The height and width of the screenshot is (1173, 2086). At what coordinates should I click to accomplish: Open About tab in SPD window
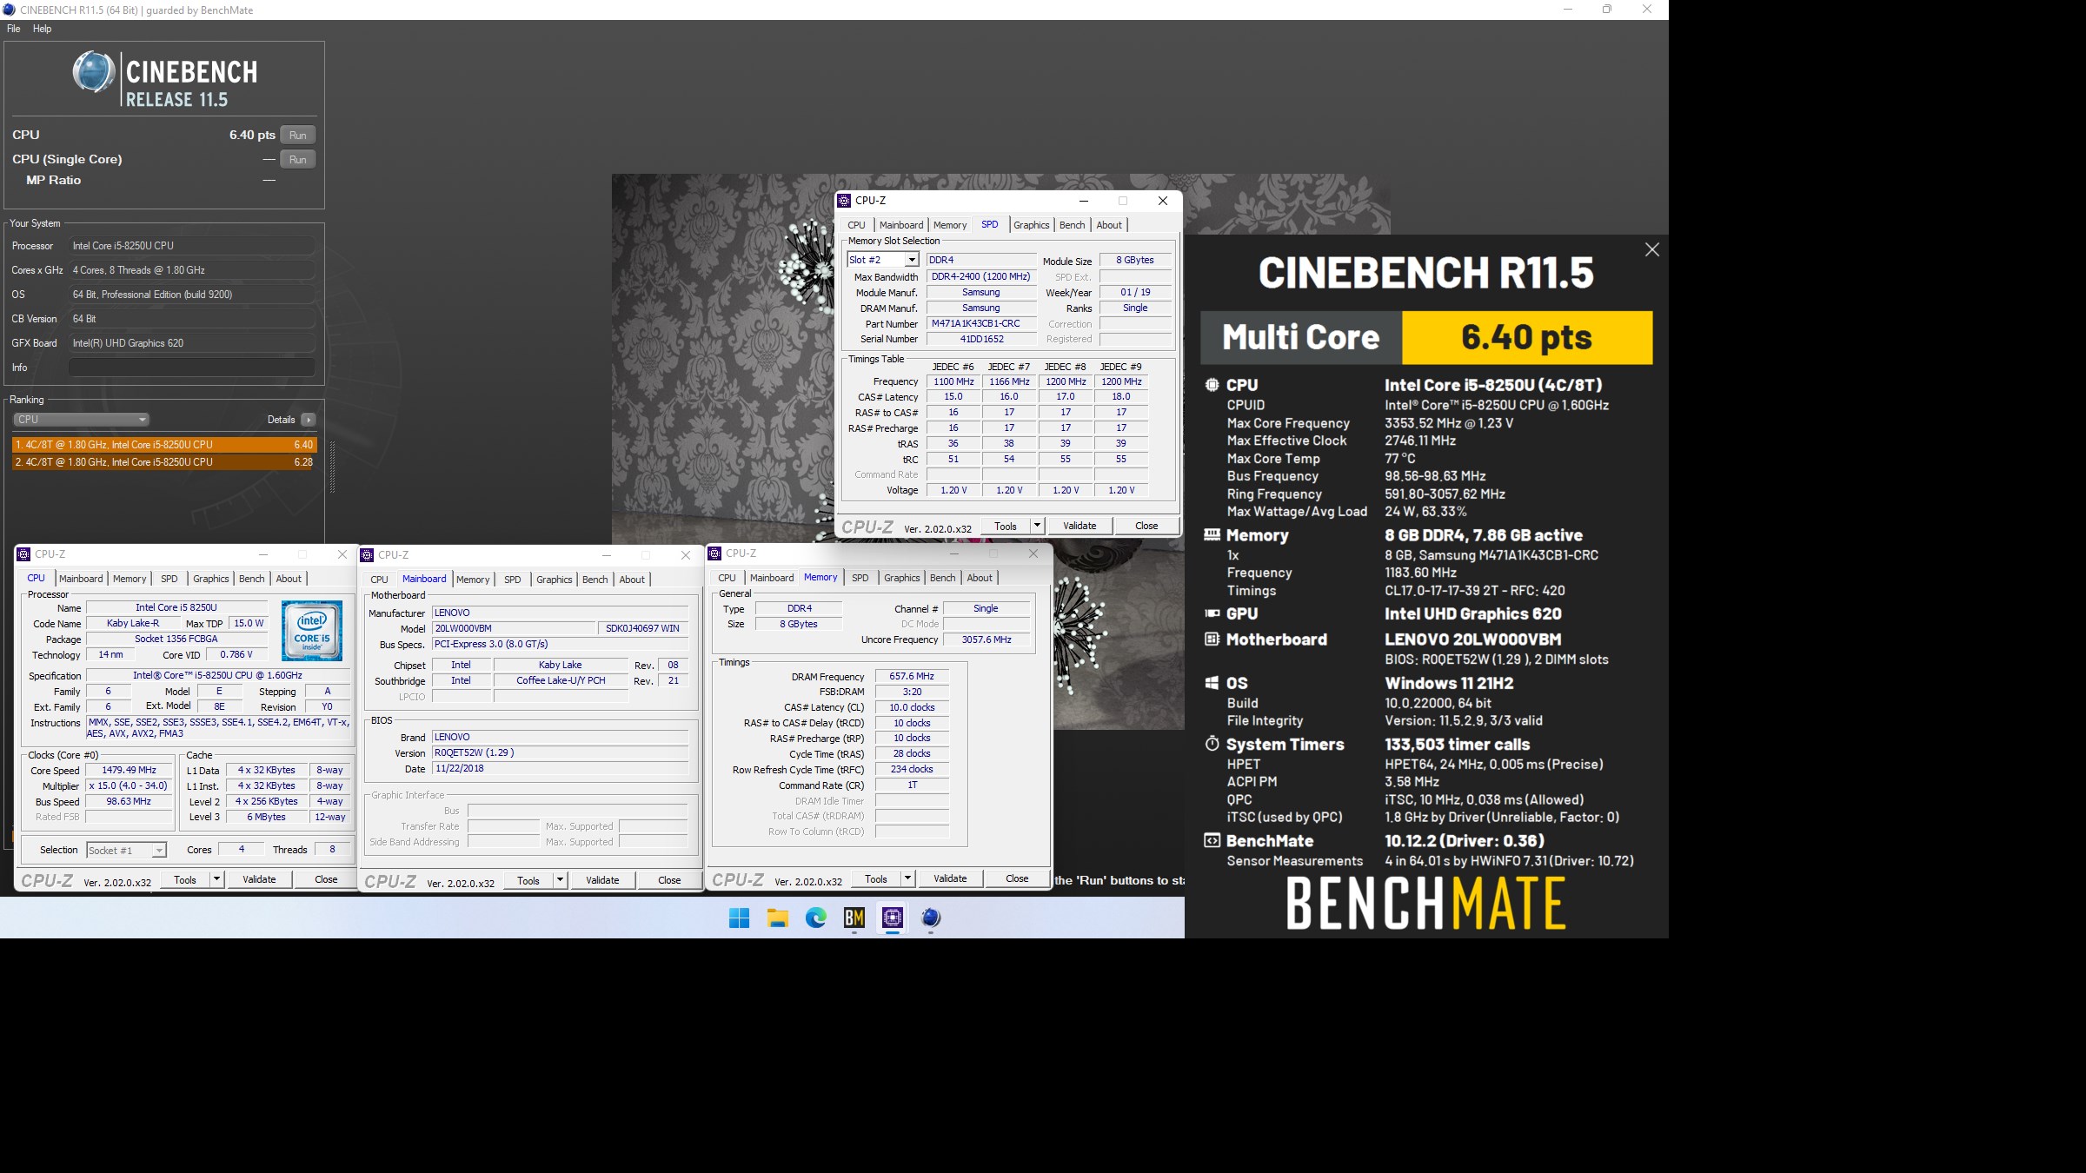(x=1109, y=225)
